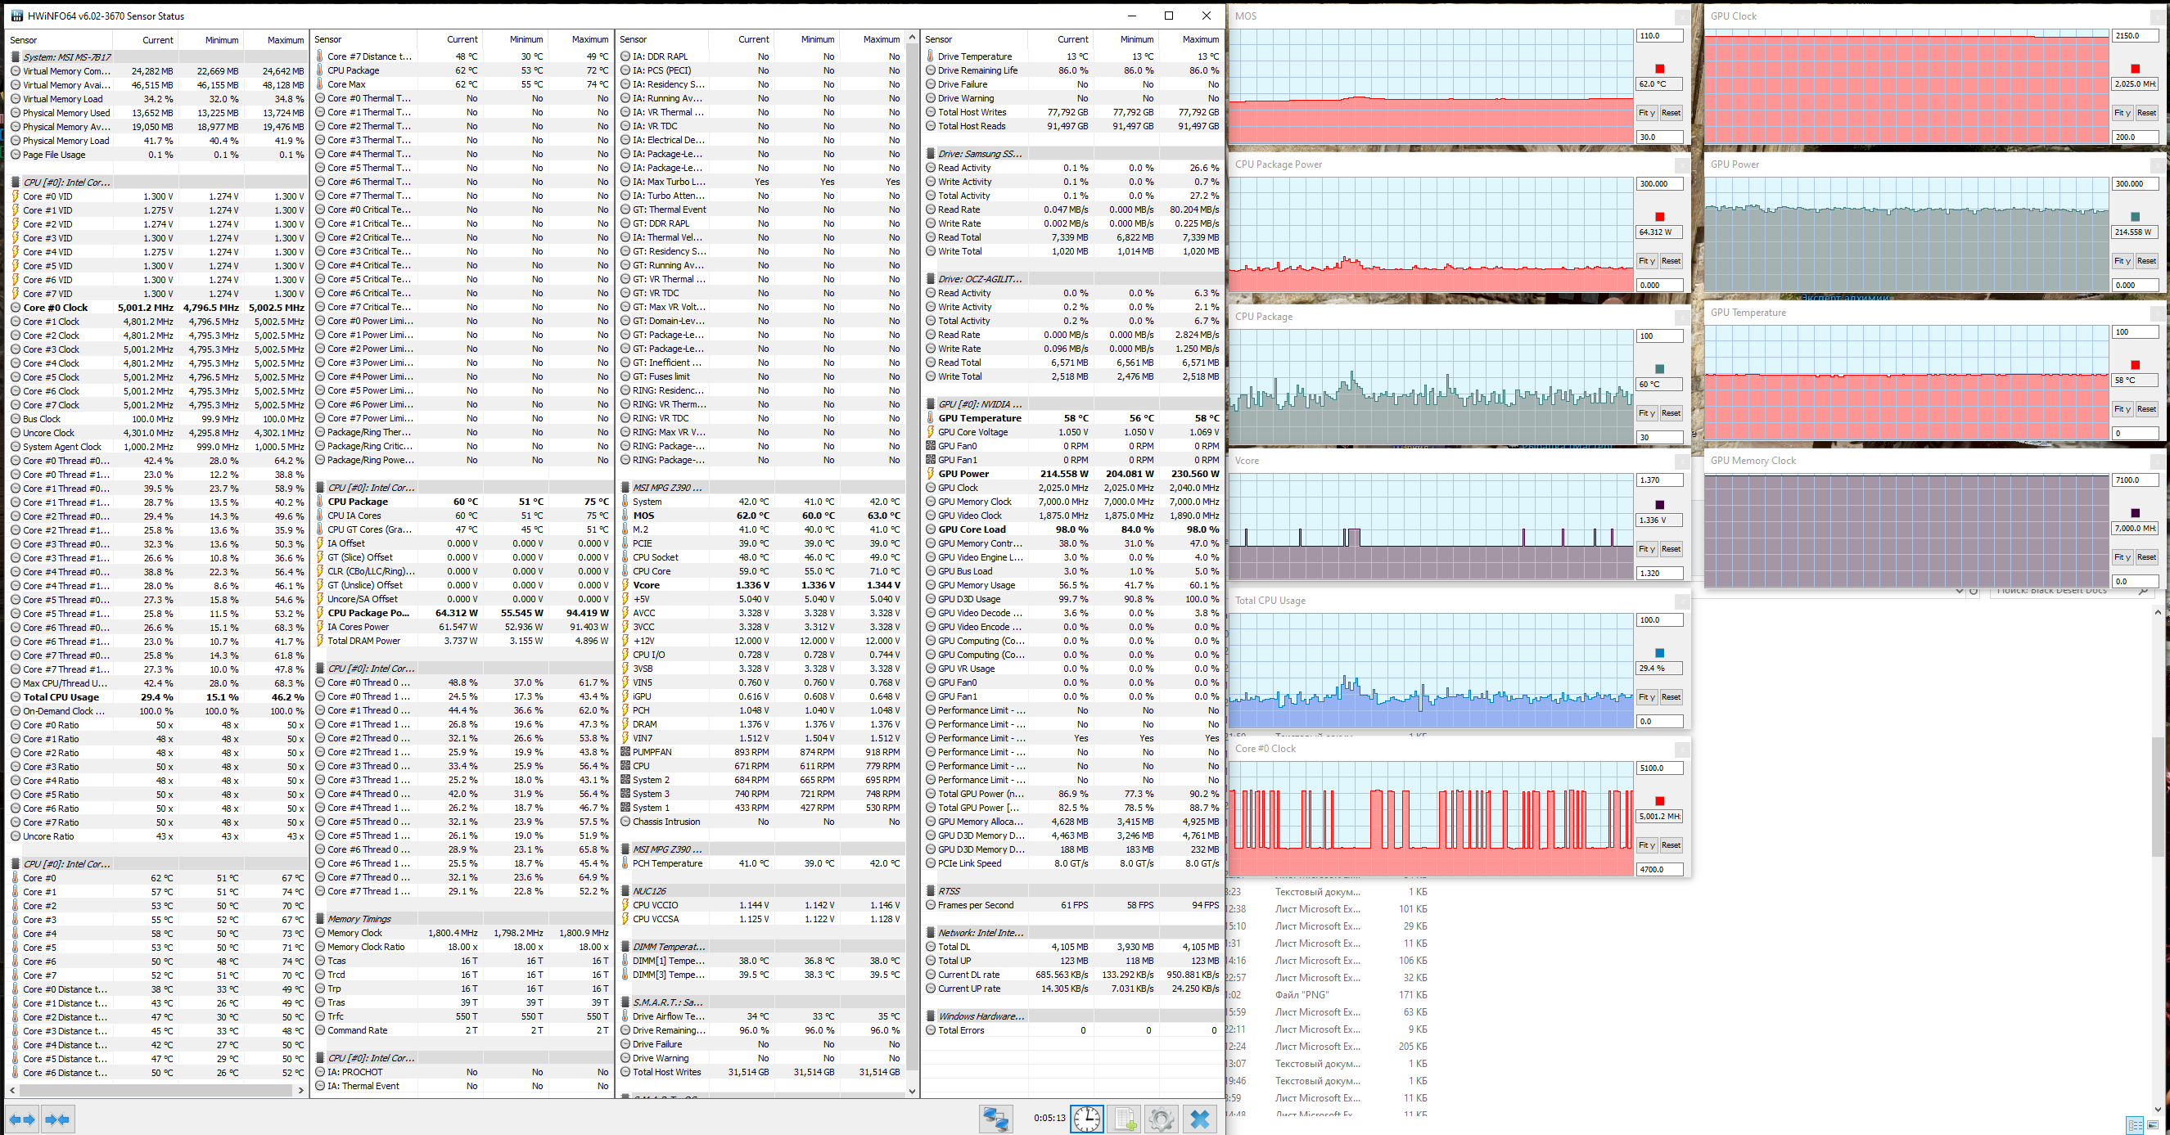Click the shrink-columns arrows icon
2170x1135 pixels.
pos(57,1119)
